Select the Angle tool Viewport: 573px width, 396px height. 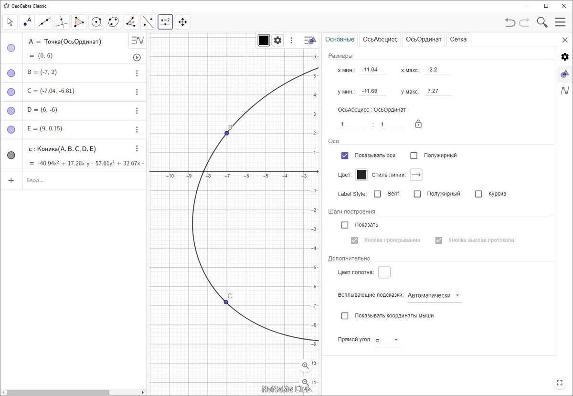click(131, 22)
